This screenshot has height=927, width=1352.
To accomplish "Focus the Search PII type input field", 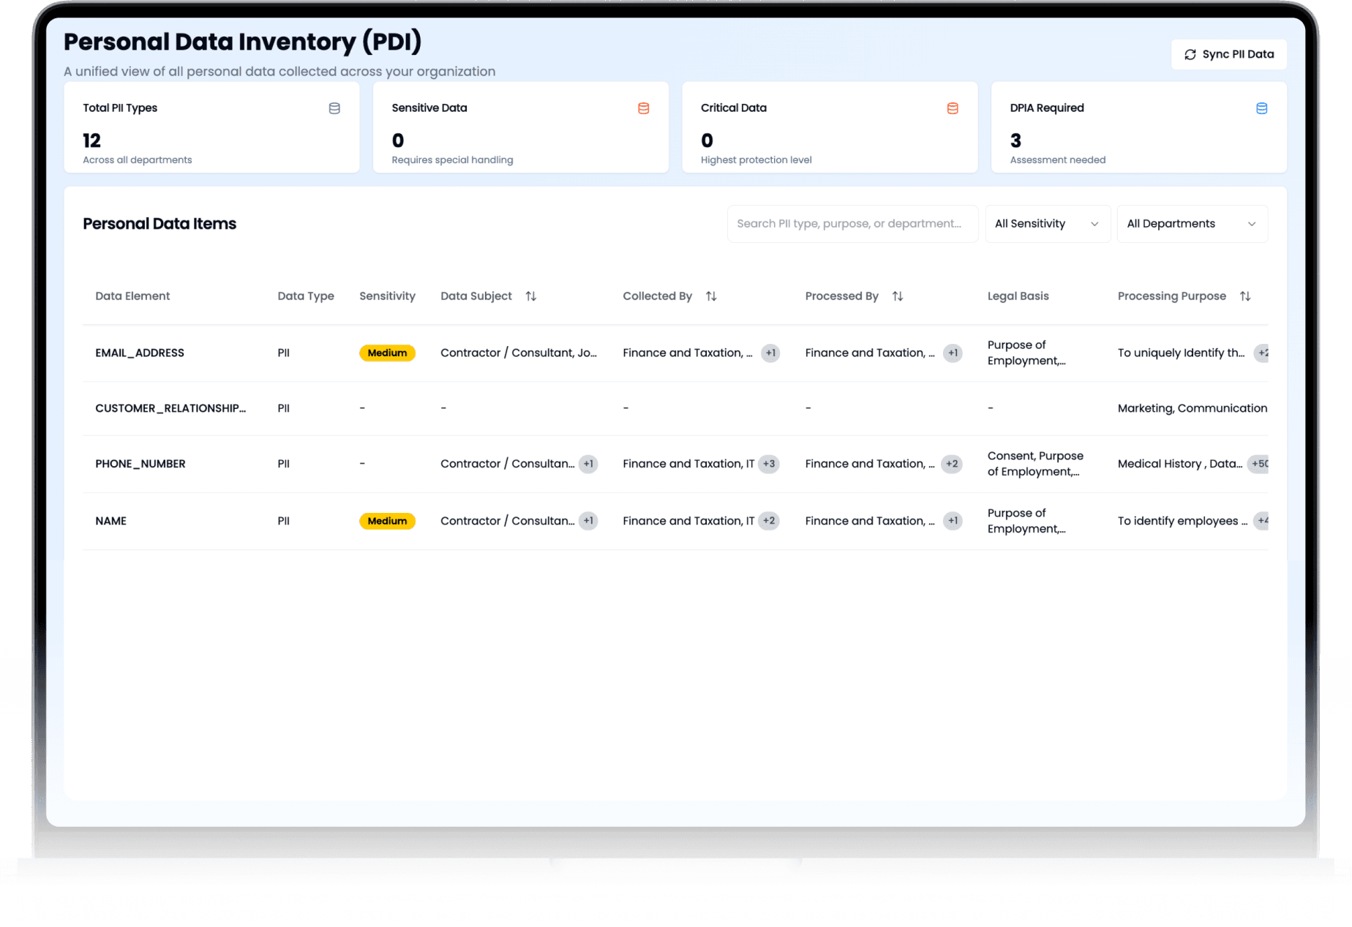I will tap(852, 224).
